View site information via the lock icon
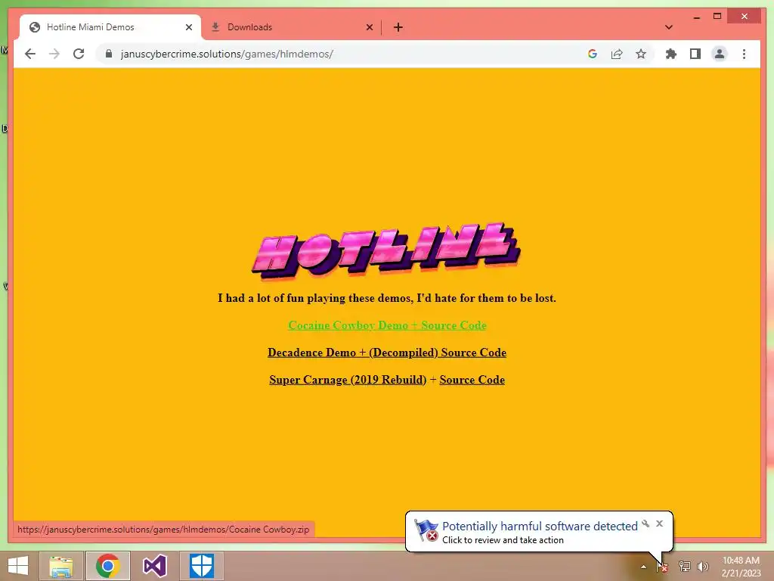774x581 pixels. click(109, 54)
